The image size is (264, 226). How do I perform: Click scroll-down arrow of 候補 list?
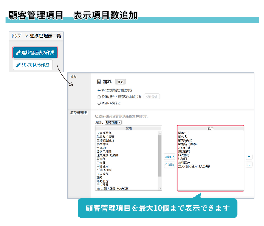click(x=160, y=188)
